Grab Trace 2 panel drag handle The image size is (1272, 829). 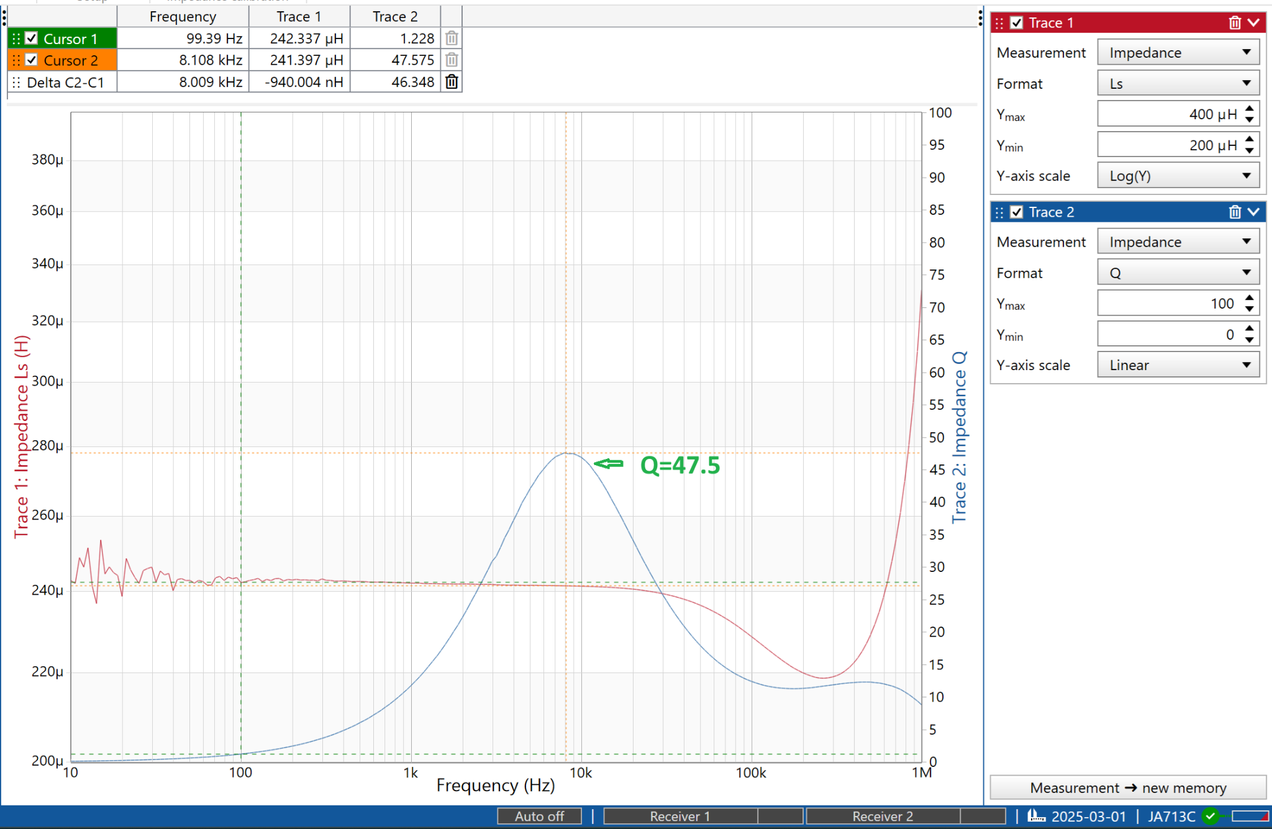click(x=999, y=212)
